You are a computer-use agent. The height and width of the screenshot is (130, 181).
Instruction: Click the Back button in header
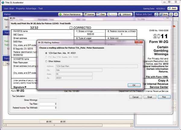173,8
